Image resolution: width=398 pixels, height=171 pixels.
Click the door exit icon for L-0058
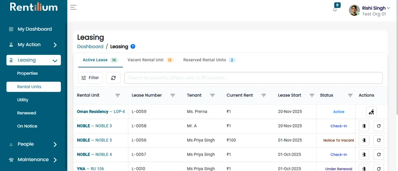(x=364, y=126)
